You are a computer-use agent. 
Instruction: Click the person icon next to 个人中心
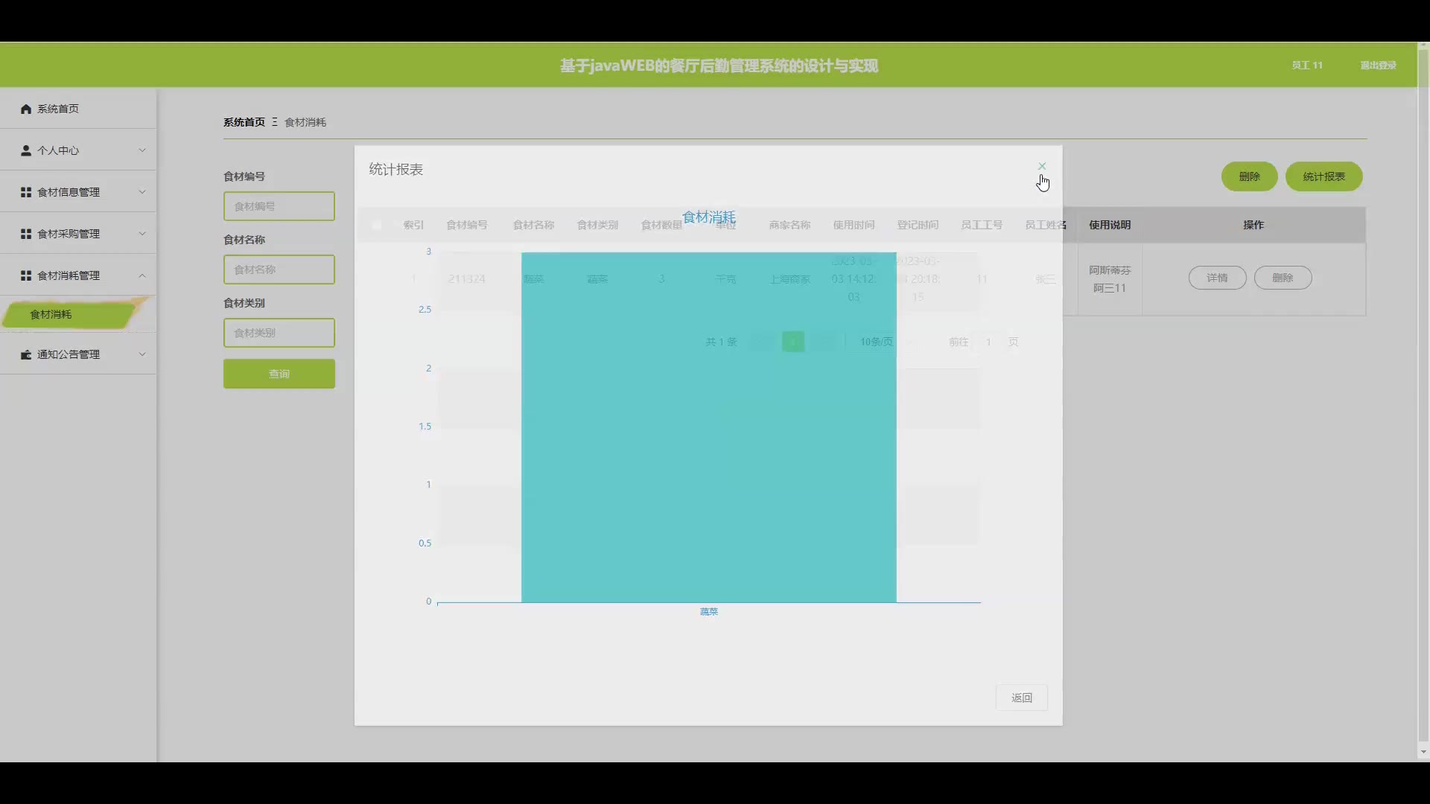[x=26, y=150]
